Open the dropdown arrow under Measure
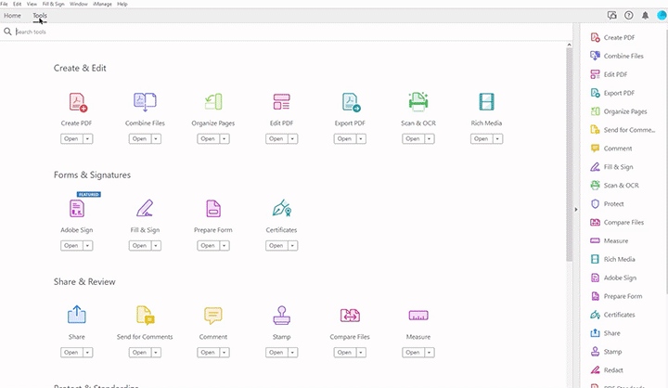 coord(430,353)
